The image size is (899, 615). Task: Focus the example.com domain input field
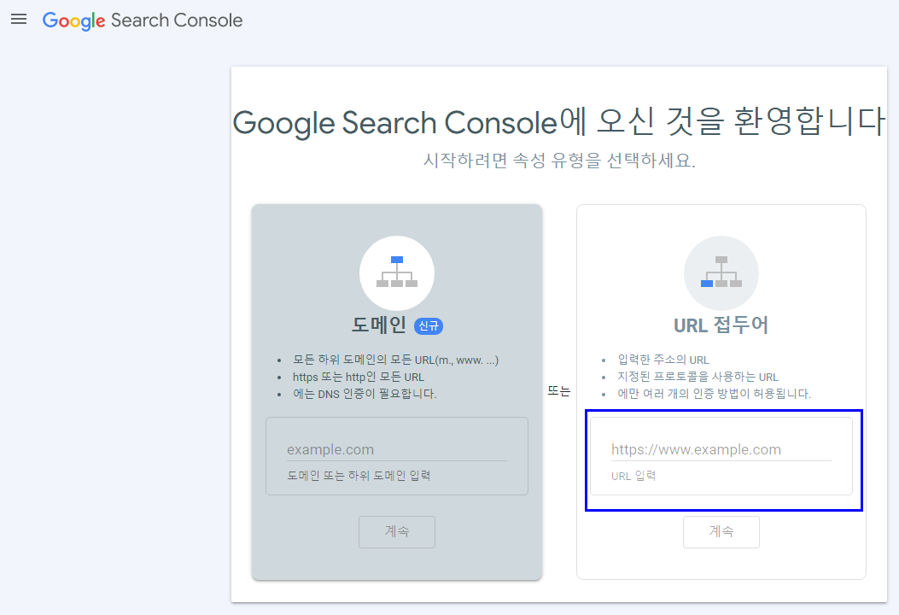point(397,450)
